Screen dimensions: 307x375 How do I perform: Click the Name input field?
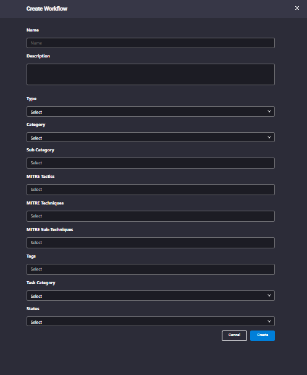[x=151, y=43]
